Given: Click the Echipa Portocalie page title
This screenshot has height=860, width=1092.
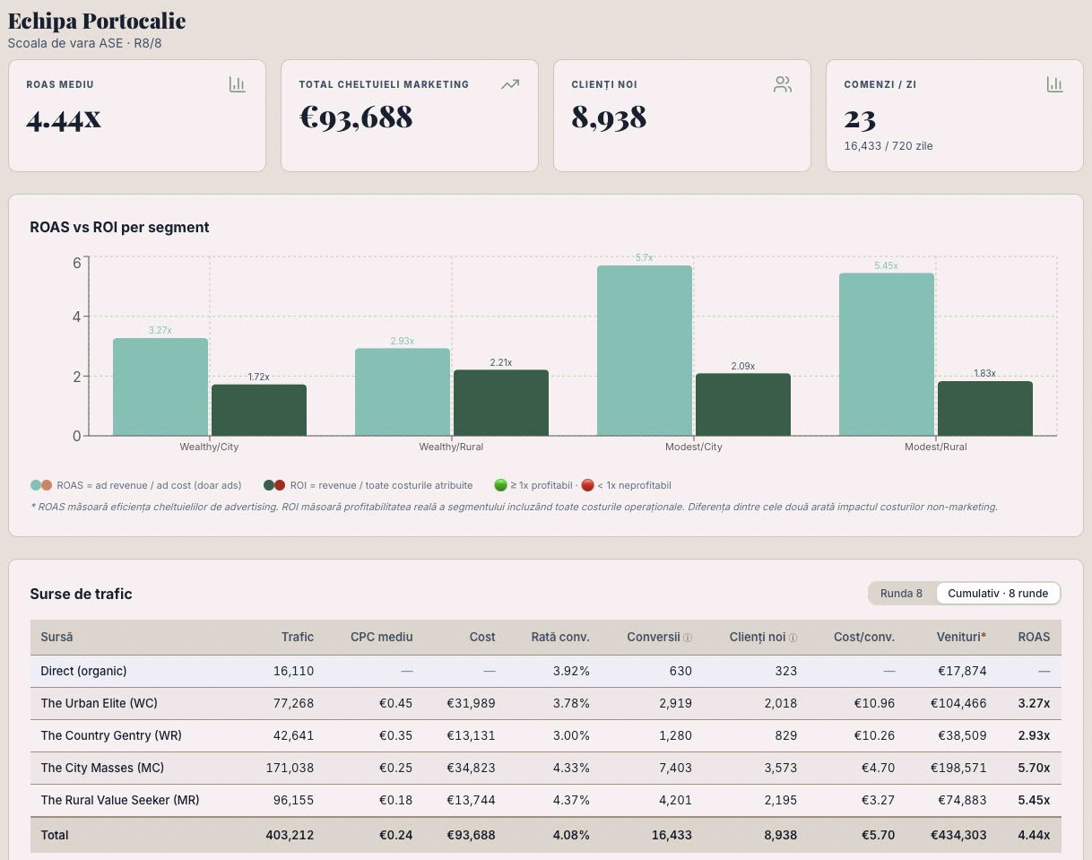Looking at the screenshot, I should point(97,20).
